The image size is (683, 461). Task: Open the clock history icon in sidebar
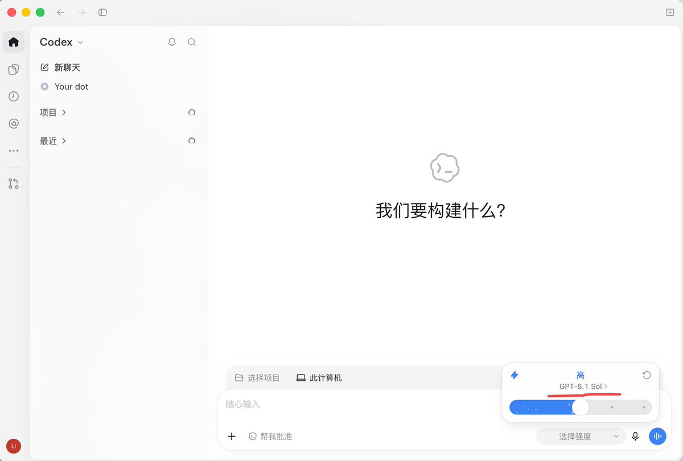(x=14, y=97)
